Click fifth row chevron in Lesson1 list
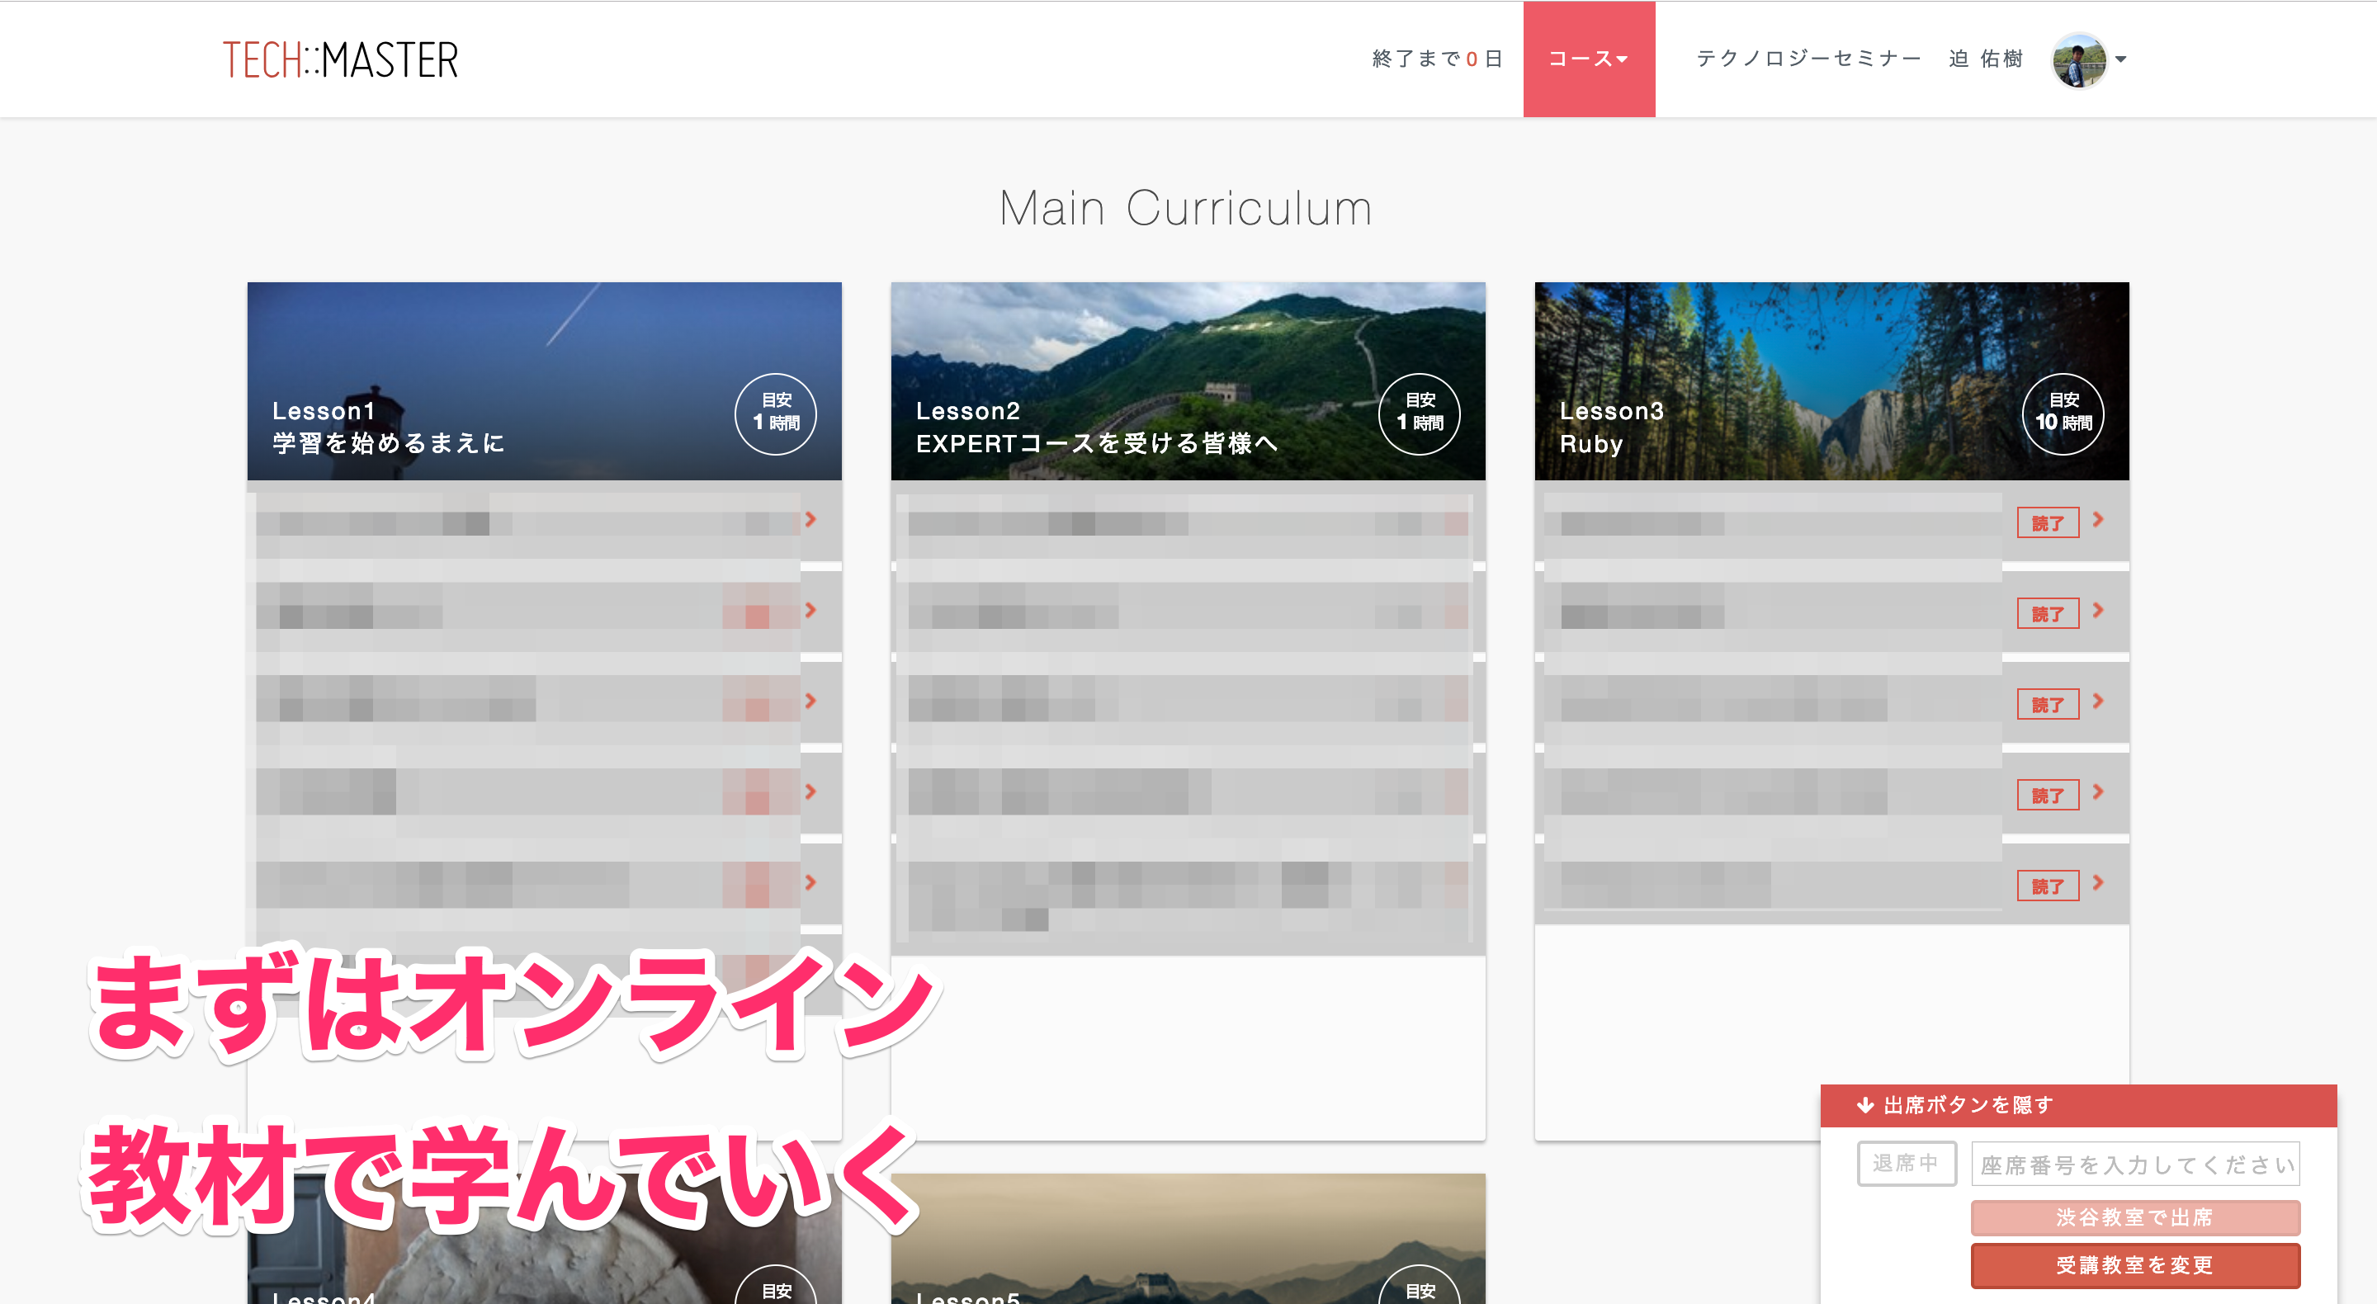 810,882
